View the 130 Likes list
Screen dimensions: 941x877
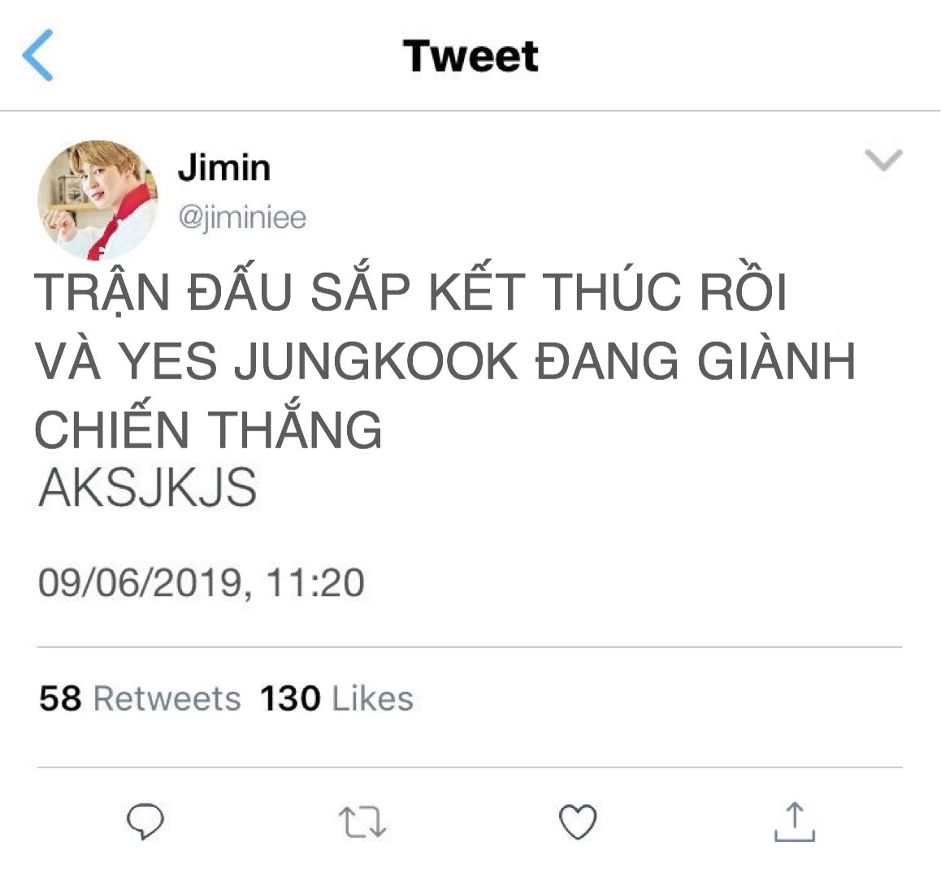click(x=336, y=698)
